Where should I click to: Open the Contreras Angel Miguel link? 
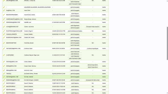point(93,49)
